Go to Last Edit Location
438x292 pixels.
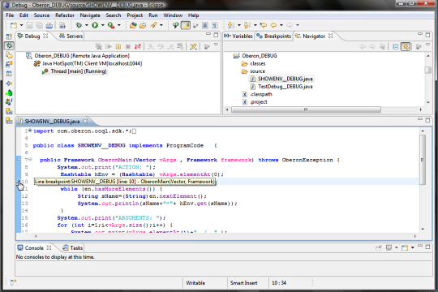coord(263,25)
